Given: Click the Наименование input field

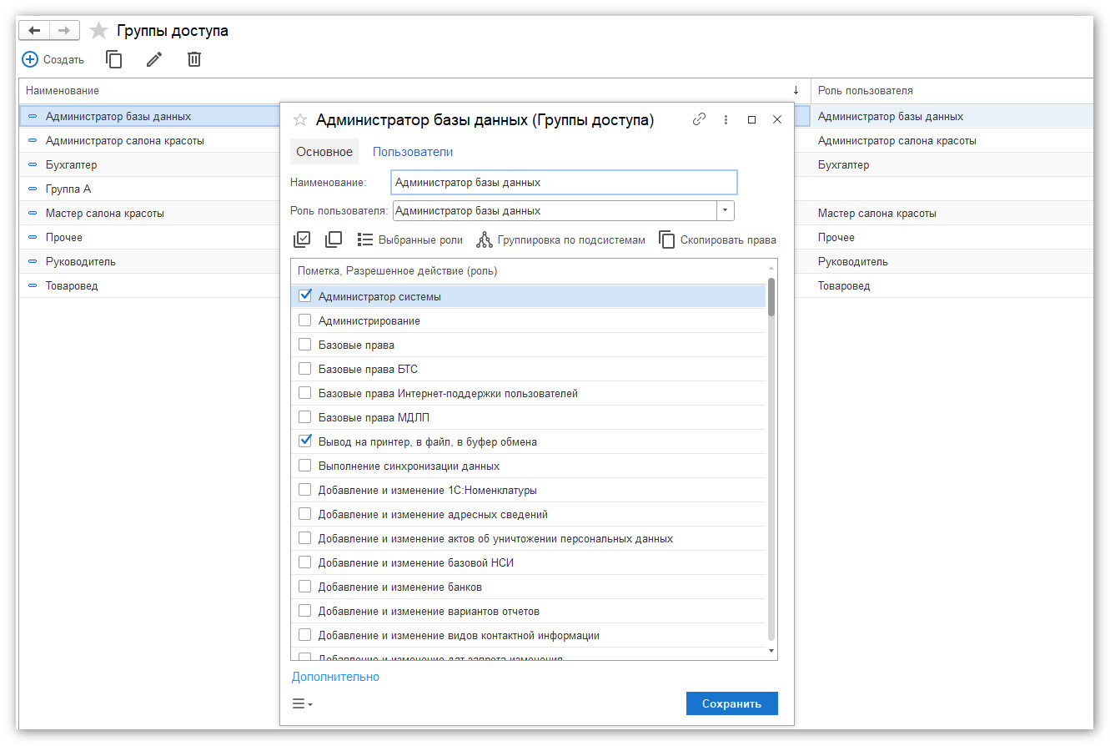Looking at the screenshot, I should (x=565, y=182).
